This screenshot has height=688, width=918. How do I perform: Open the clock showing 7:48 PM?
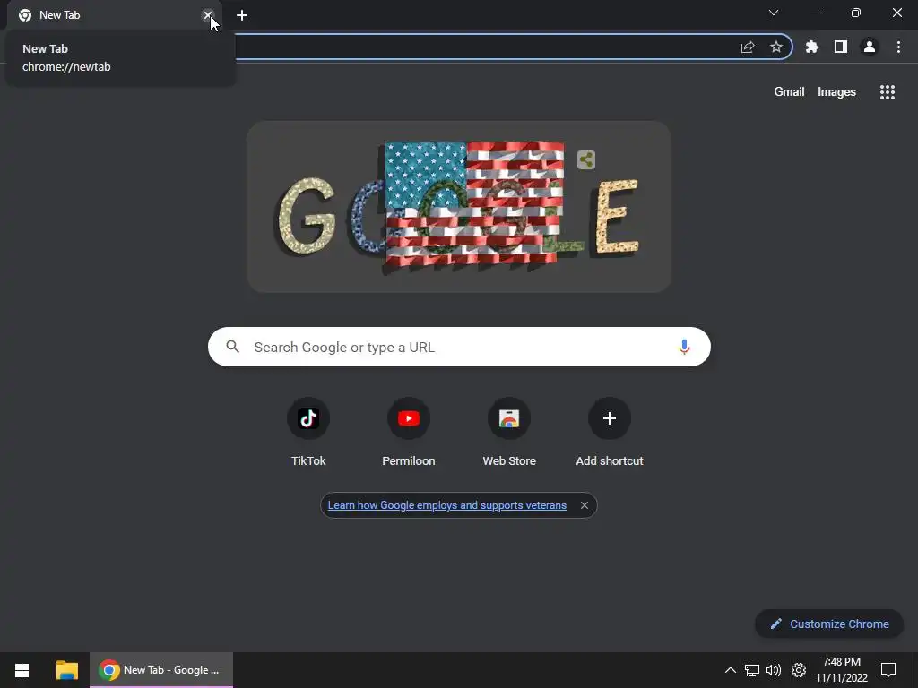coord(842,670)
